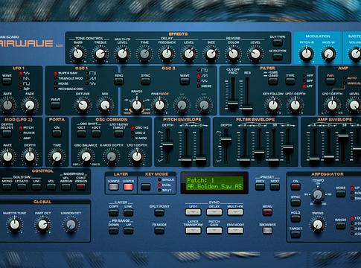Click the OSC 1 Mix knob
The width and height of the screenshot is (361, 268).
(105, 105)
